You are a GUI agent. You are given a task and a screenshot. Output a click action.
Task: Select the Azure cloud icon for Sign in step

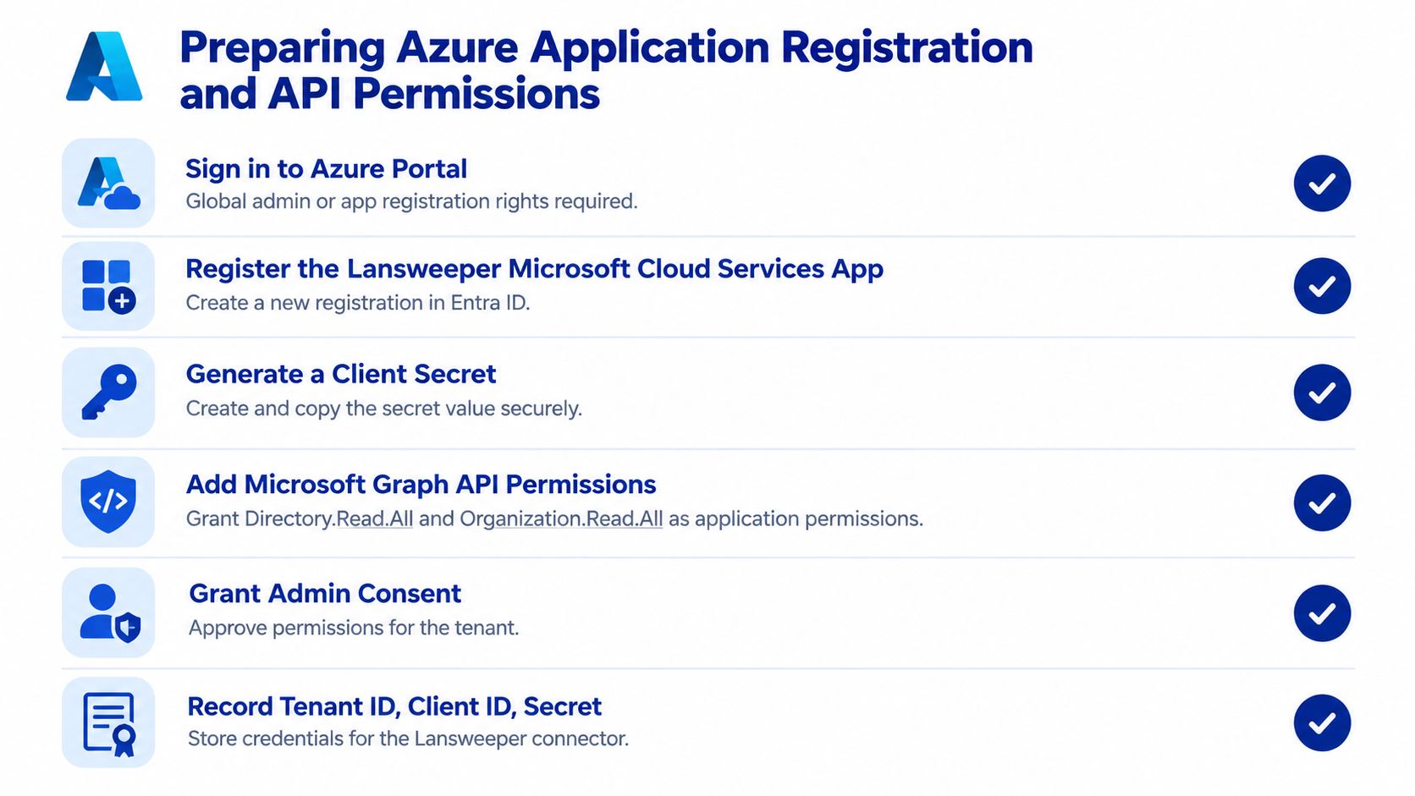pyautogui.click(x=108, y=183)
